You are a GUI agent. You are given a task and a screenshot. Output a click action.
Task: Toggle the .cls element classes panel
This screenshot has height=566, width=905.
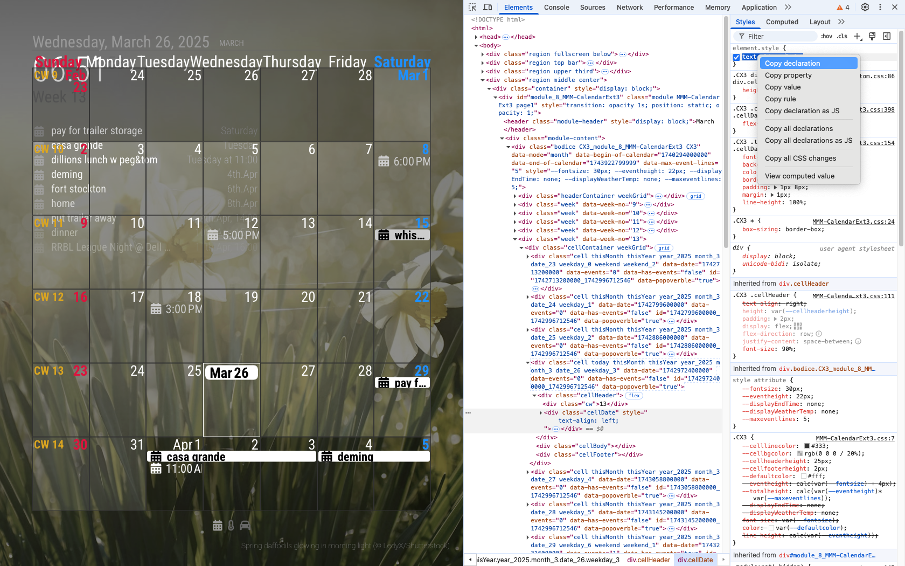(x=842, y=36)
